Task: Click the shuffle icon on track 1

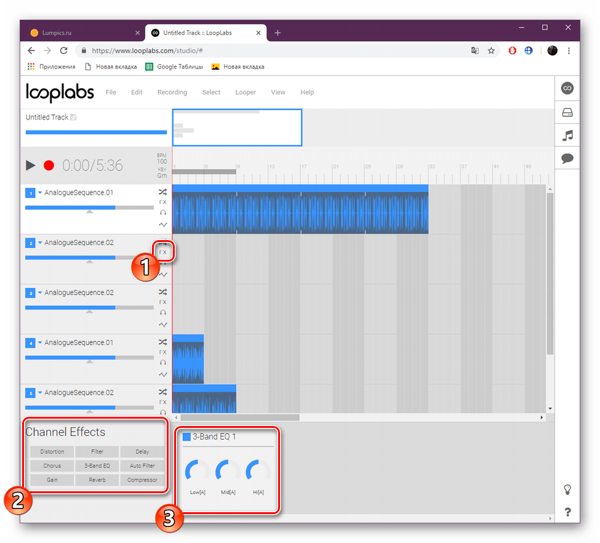Action: [163, 192]
